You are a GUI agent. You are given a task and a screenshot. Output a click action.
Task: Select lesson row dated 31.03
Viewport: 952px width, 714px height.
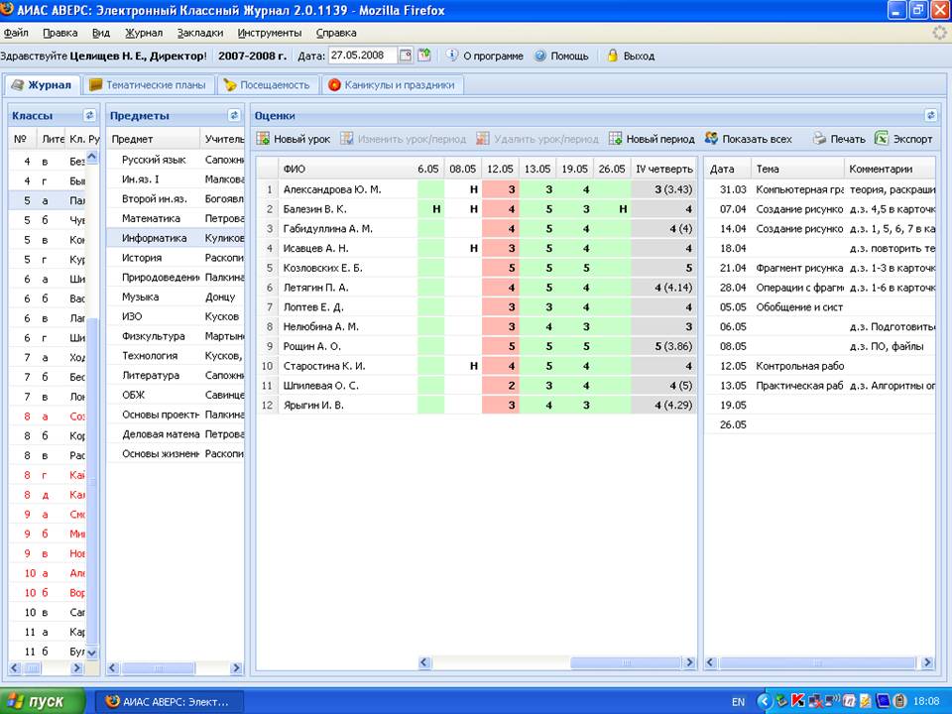tap(820, 189)
